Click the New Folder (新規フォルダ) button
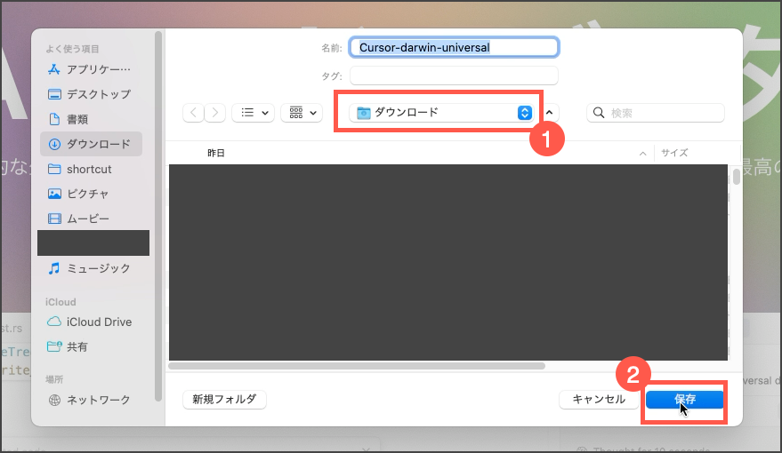 coord(224,399)
